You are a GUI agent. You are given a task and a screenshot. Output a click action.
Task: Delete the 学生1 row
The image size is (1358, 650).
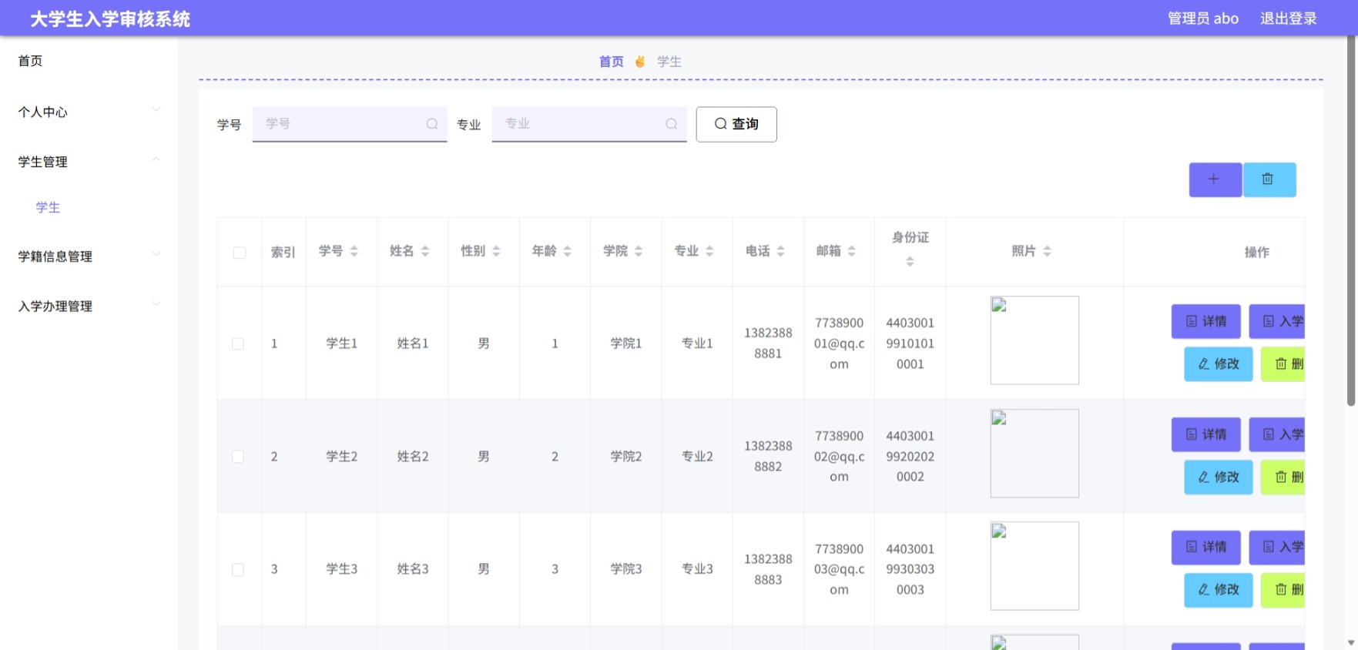pyautogui.click(x=1283, y=364)
